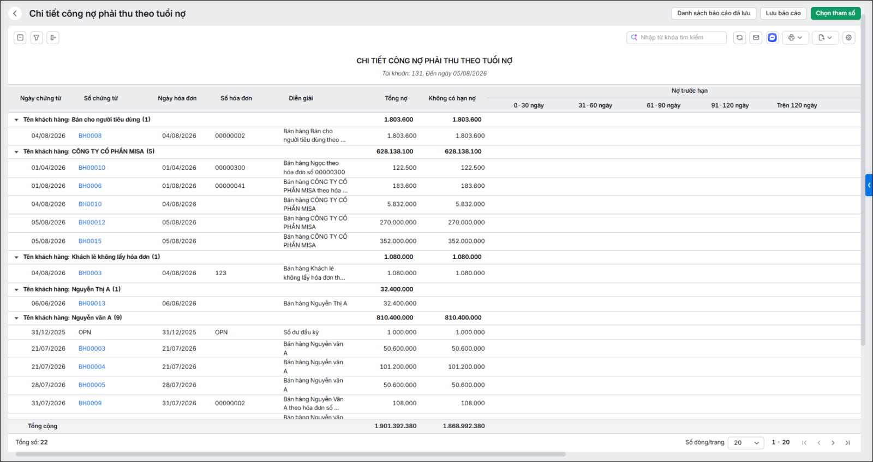Open the blue chat assistant icon
The width and height of the screenshot is (873, 462).
click(x=772, y=38)
